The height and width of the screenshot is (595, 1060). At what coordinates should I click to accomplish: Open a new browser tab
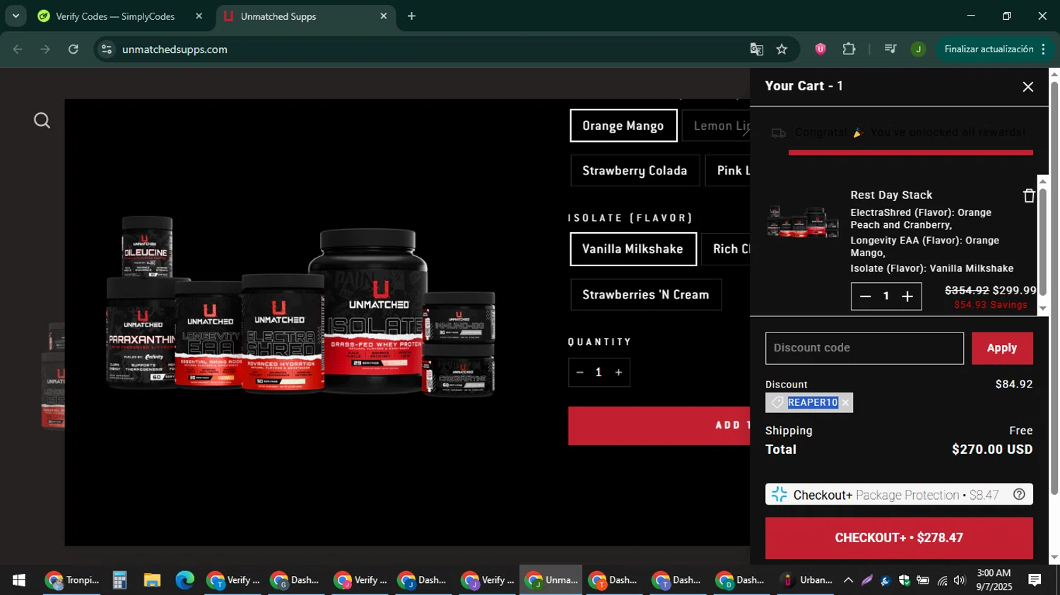[x=411, y=16]
